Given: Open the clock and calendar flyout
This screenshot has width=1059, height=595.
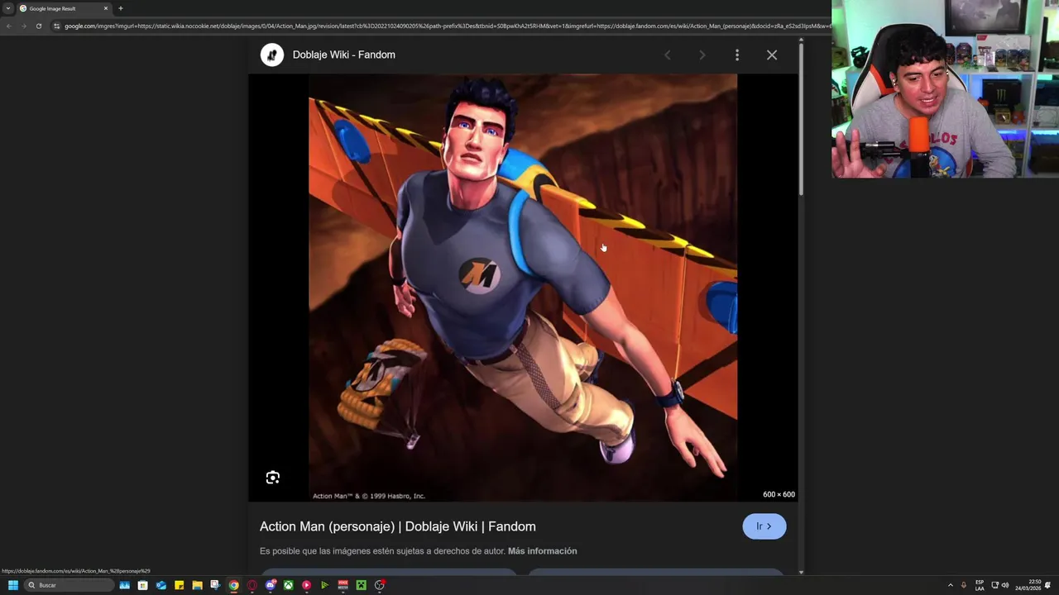Looking at the screenshot, I should click(x=1028, y=585).
